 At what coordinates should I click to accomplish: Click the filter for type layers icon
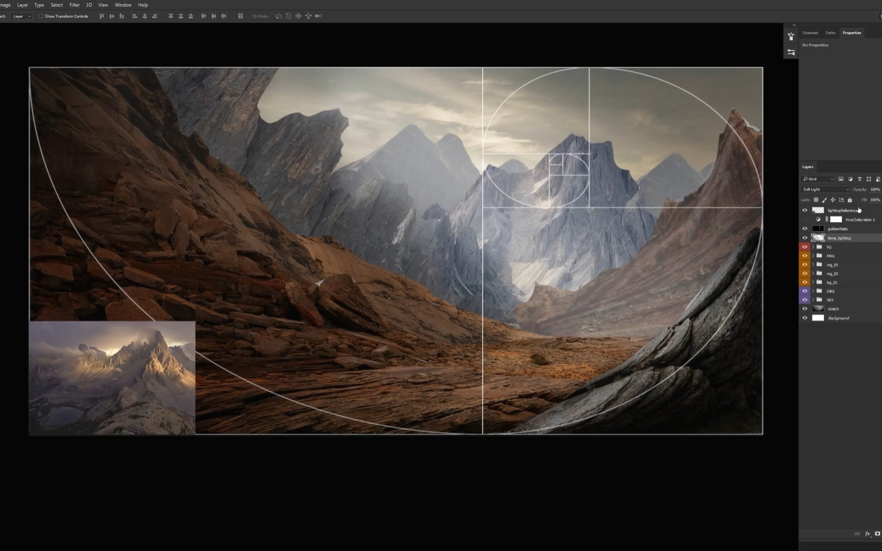860,179
